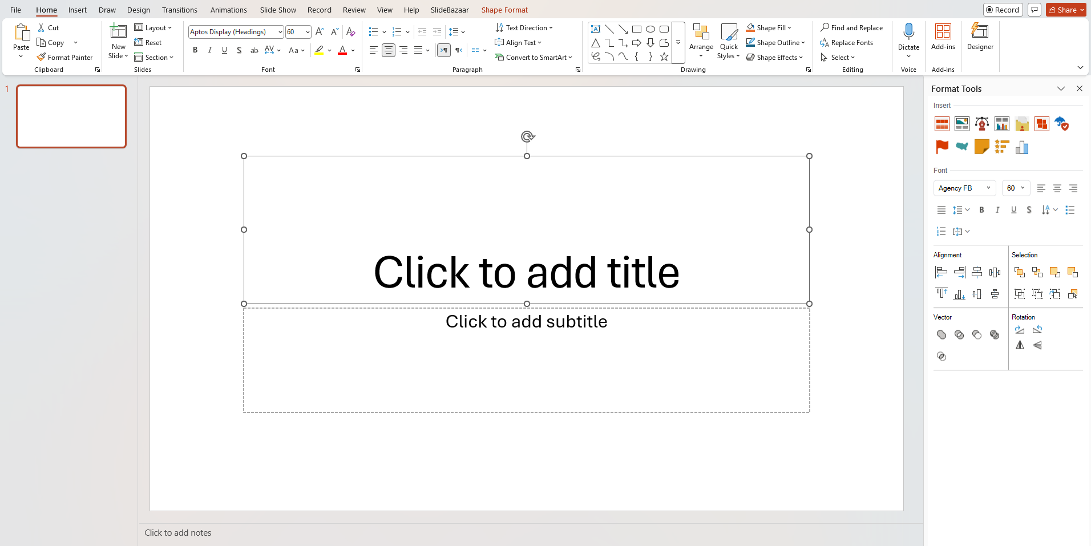
Task: Click Replace Fonts
Action: [x=847, y=42]
